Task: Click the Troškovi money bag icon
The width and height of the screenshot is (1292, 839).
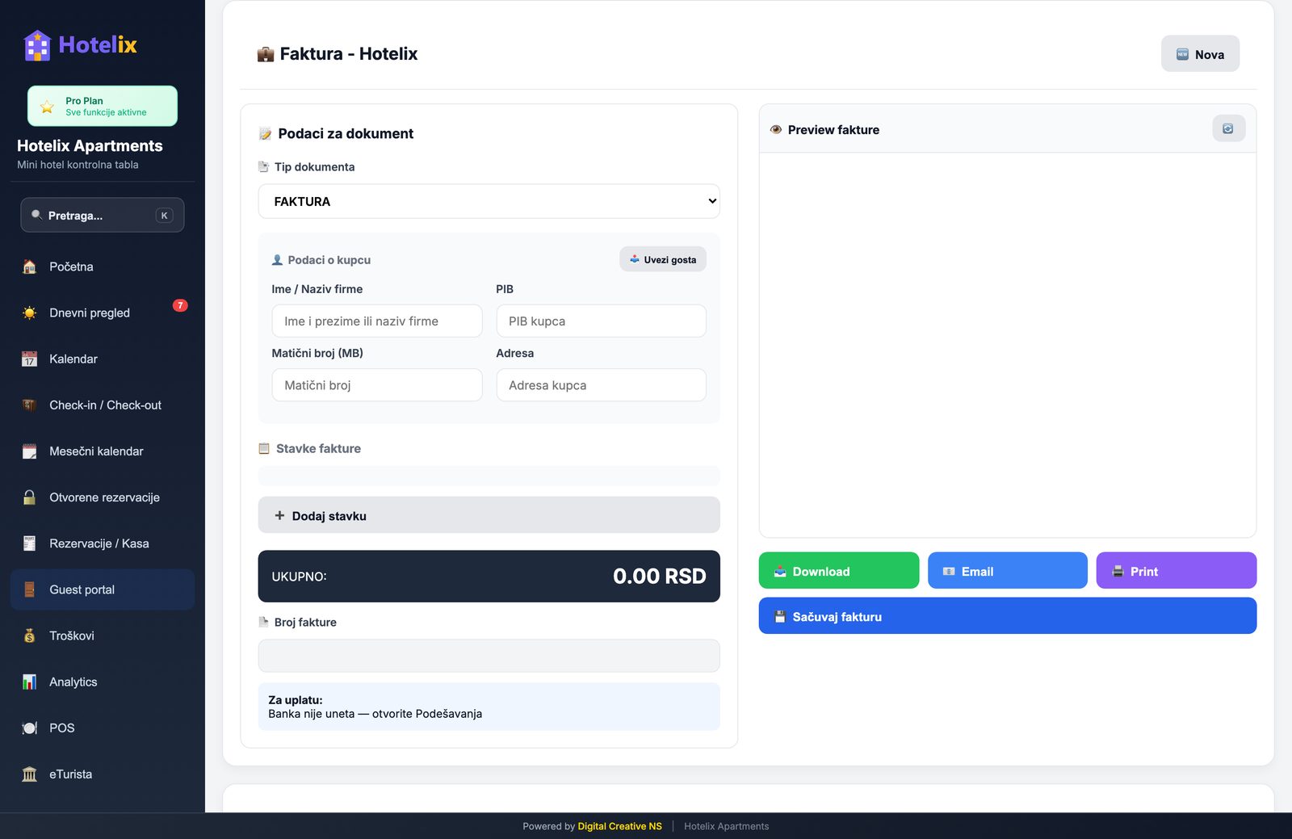Action: pos(30,636)
